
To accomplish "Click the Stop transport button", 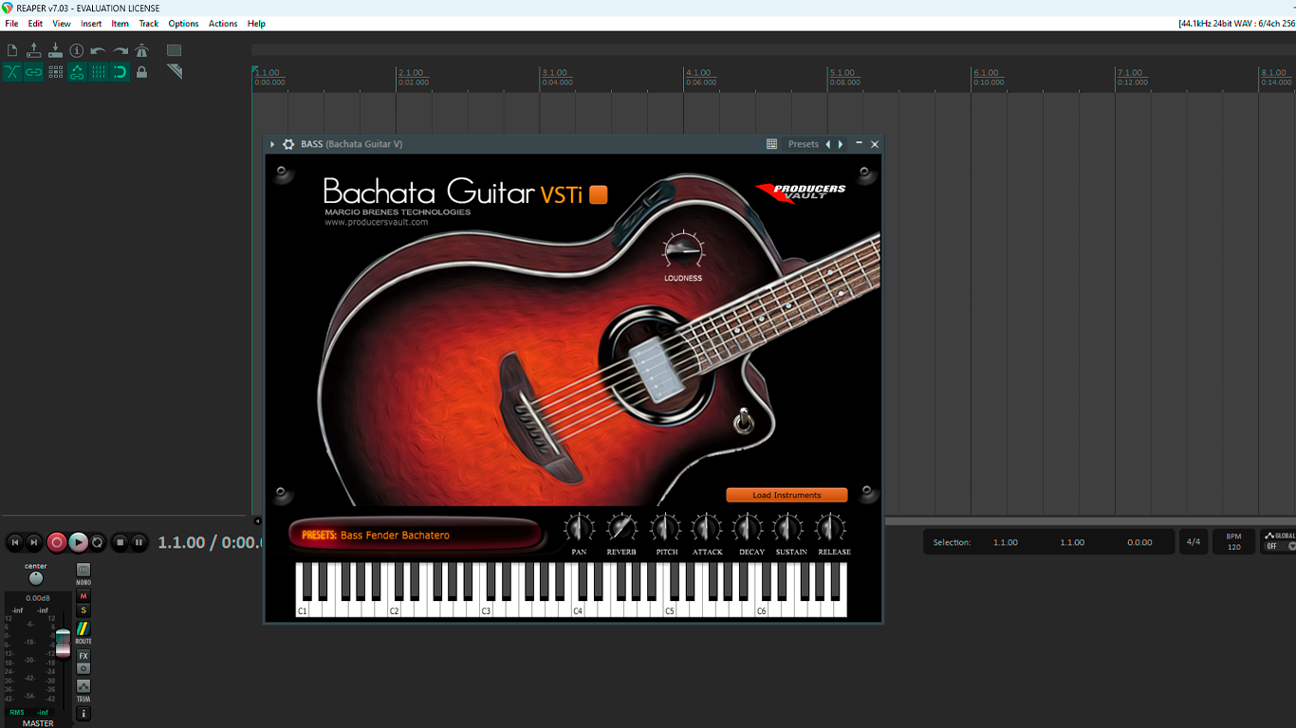I will 120,542.
